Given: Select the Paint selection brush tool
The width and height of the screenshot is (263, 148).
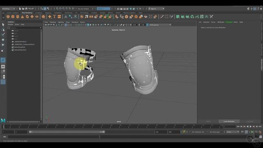Looking at the screenshot, I should [3, 35].
